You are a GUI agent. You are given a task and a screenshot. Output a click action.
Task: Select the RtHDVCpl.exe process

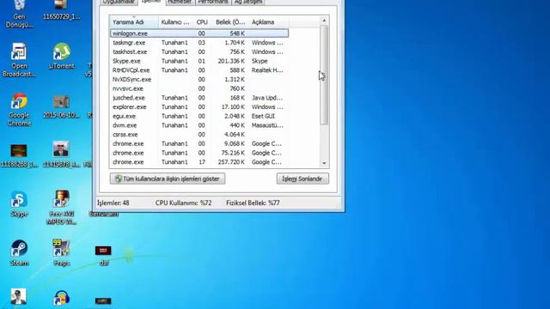tap(199, 70)
